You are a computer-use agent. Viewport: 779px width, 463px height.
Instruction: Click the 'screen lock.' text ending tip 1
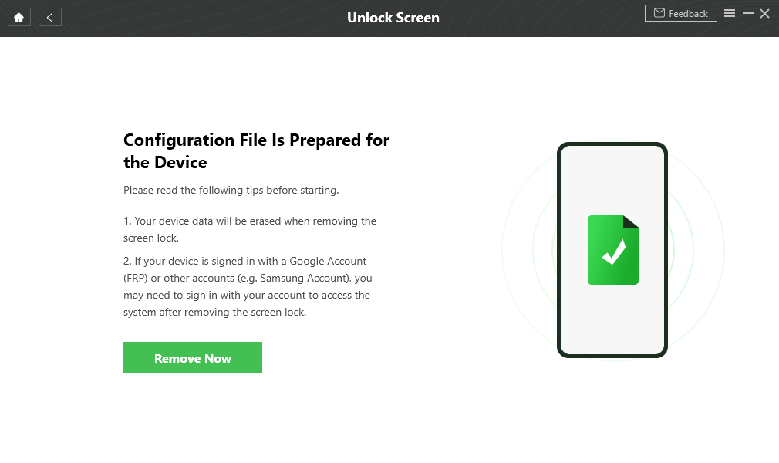pos(151,238)
